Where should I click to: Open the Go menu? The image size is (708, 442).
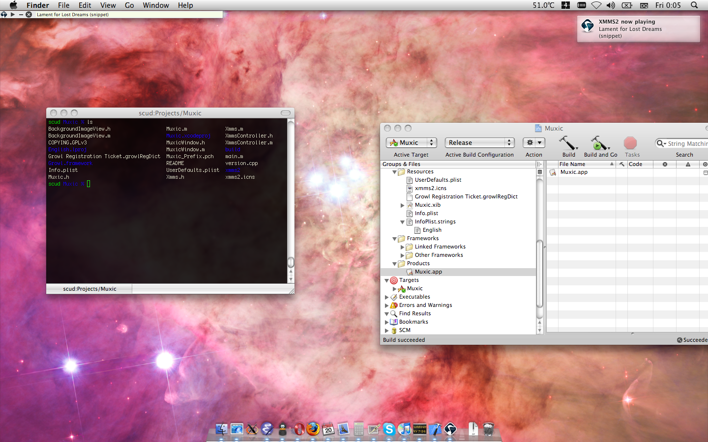point(129,5)
